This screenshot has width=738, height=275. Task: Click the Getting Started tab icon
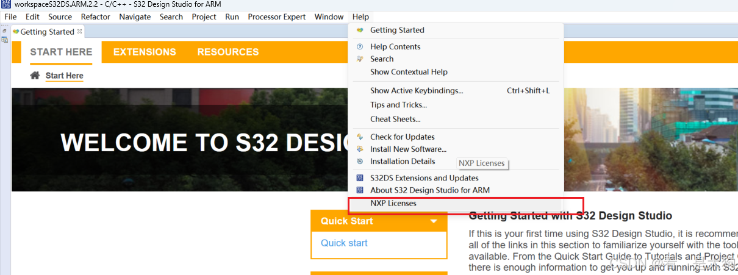coord(16,31)
